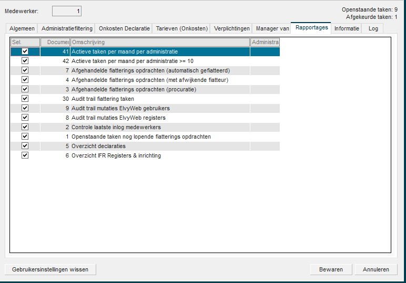Screen dimensions: 406x283
Task: Open the Algemeen tab
Action: [x=22, y=28]
